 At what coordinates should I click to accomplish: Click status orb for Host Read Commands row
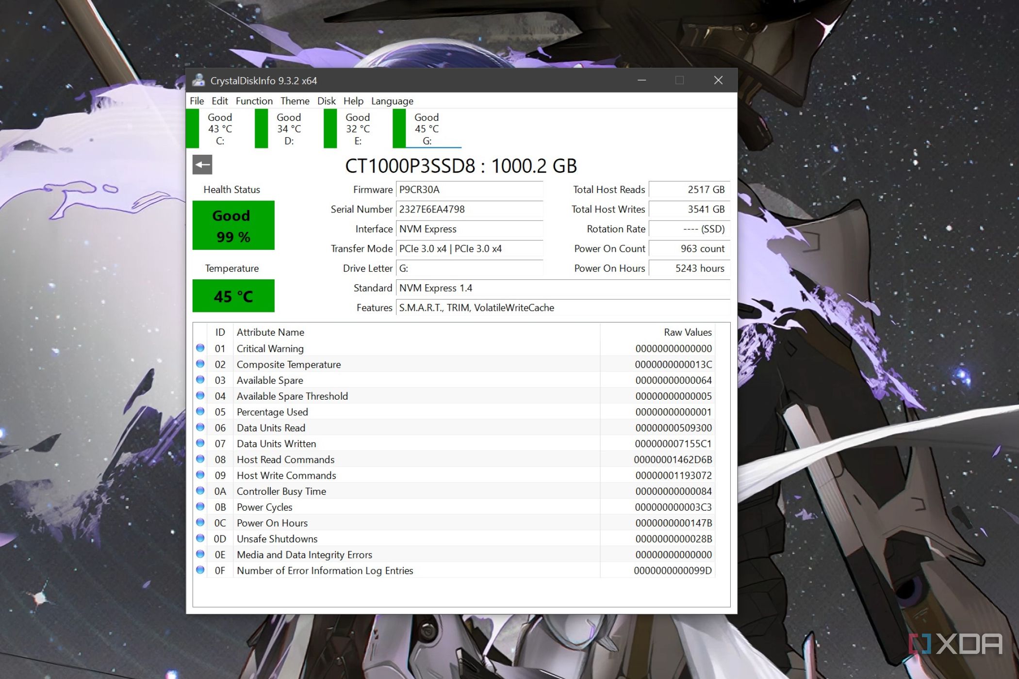pyautogui.click(x=200, y=459)
